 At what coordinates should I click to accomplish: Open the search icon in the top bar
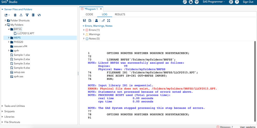coord(185,2)
